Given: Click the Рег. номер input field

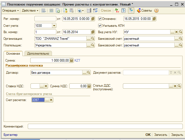Looking at the screenshot, I should 45,19.
